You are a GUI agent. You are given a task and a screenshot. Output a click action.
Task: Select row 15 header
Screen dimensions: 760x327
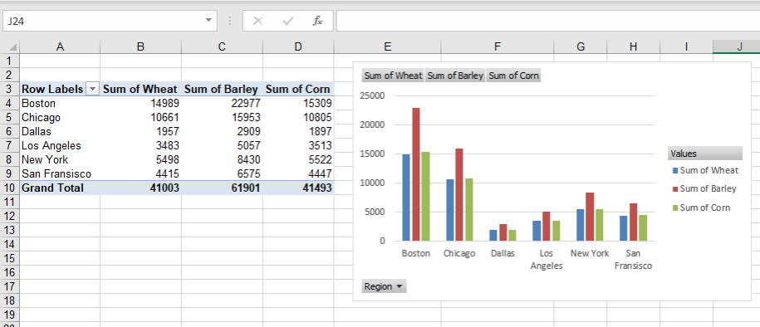tap(10, 258)
